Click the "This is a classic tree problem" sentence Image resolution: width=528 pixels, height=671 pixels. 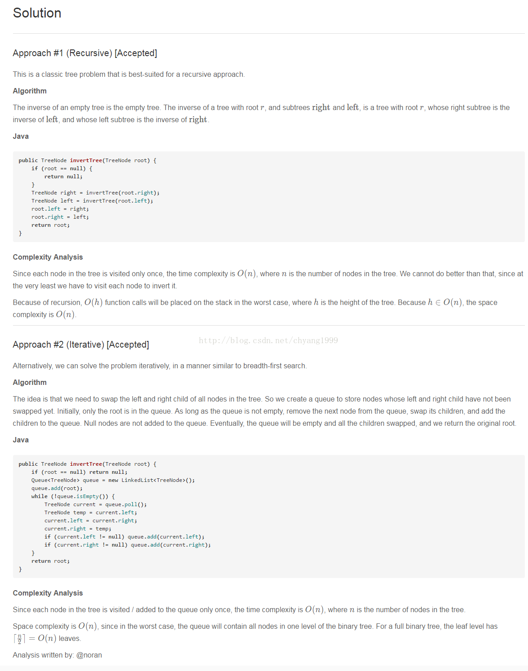coord(128,74)
